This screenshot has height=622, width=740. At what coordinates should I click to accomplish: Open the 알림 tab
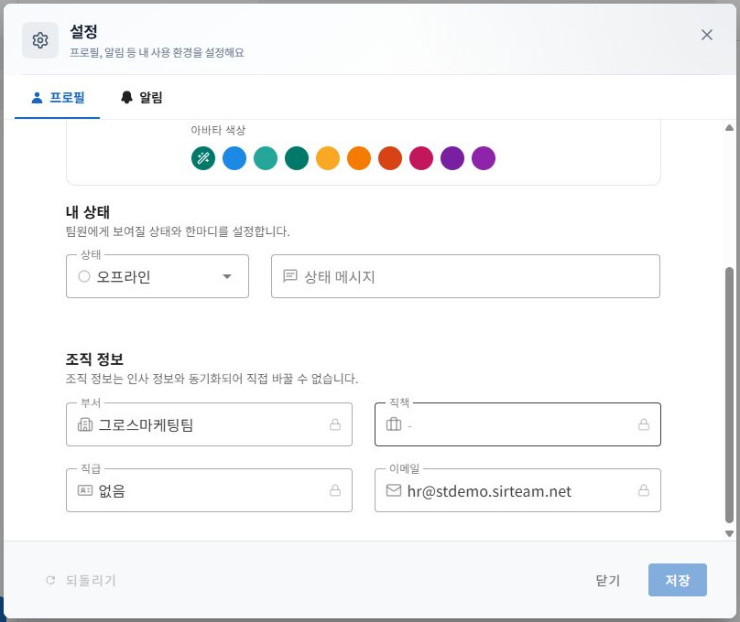click(142, 98)
